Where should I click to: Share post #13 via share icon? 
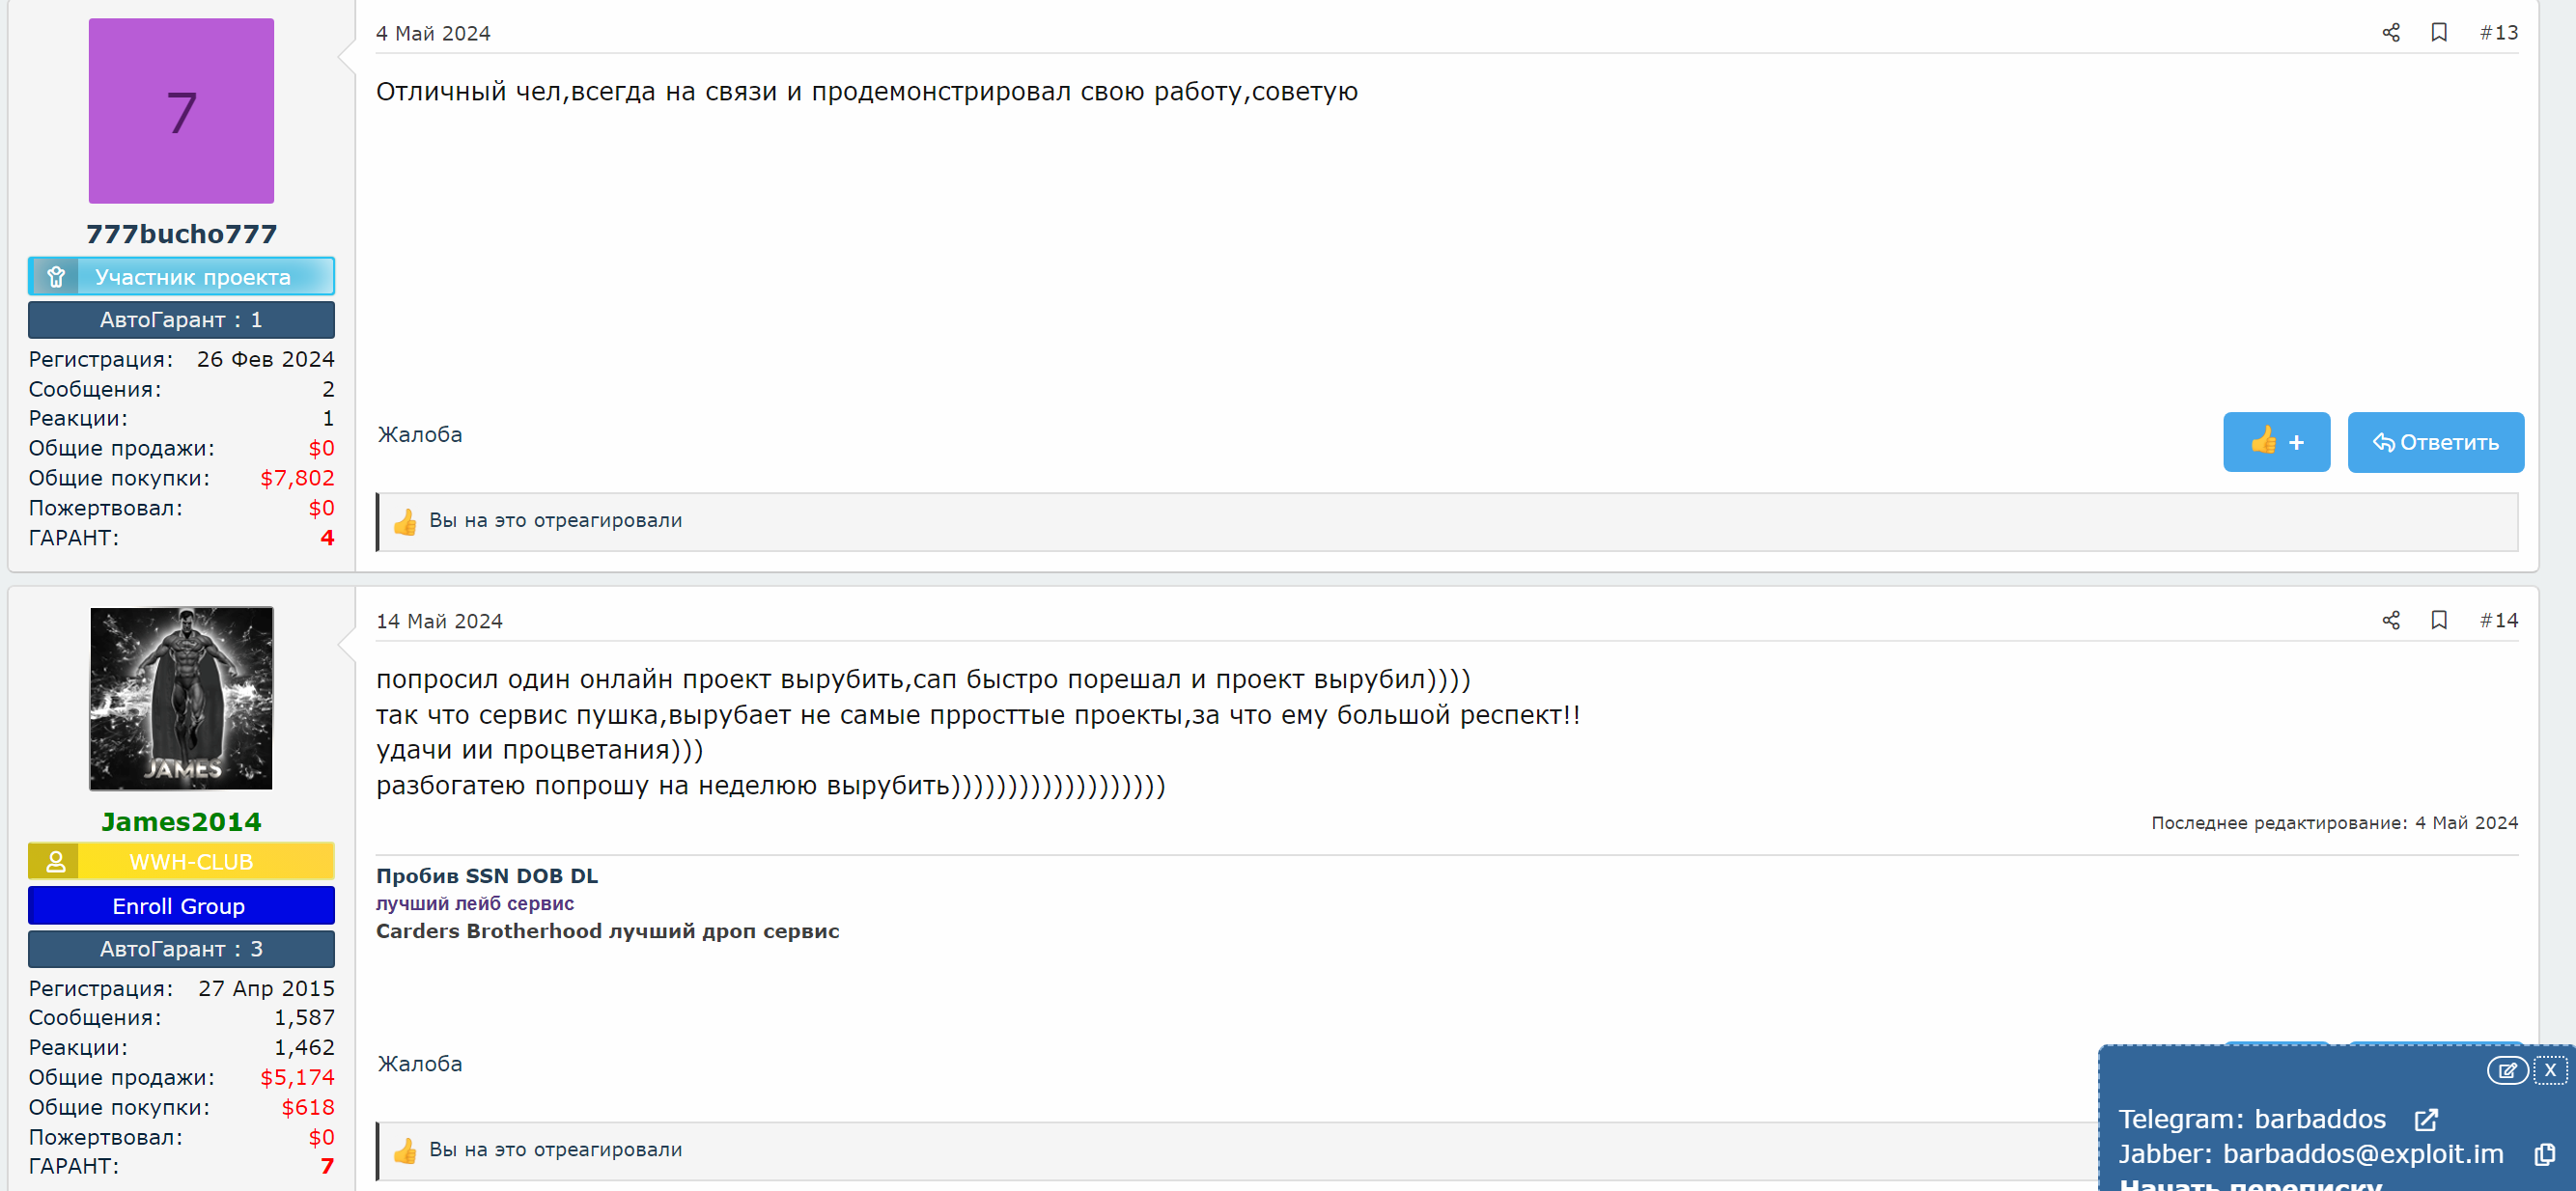pos(2390,33)
